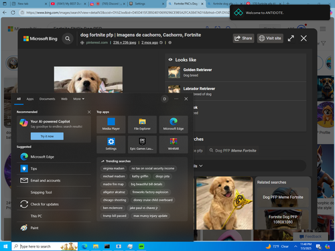The image size is (335, 251).
Task: Search trending fireworks factory explosion
Action: (x=150, y=192)
